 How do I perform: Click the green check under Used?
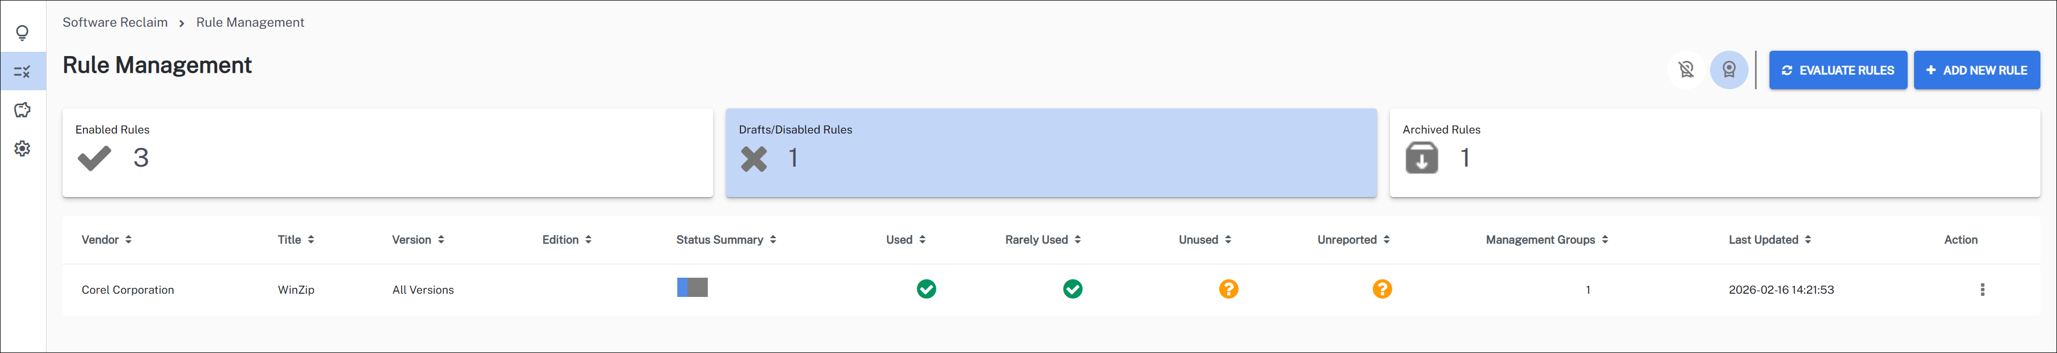[926, 289]
